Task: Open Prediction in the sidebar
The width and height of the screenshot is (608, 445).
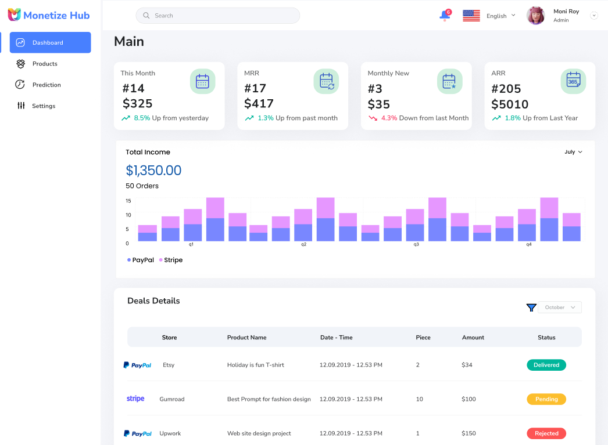Action: click(x=47, y=85)
